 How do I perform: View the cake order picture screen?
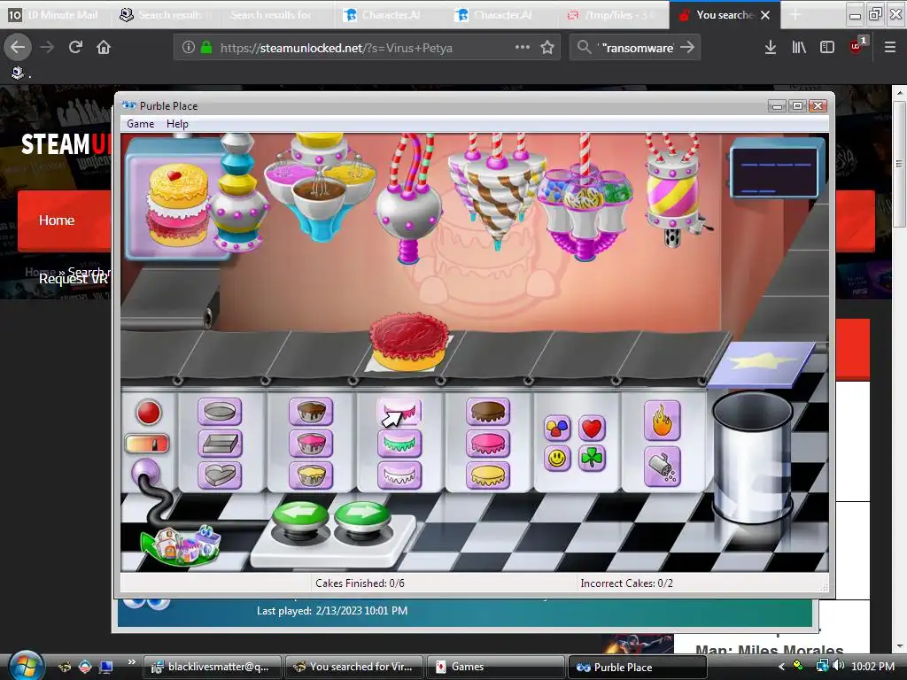(176, 200)
